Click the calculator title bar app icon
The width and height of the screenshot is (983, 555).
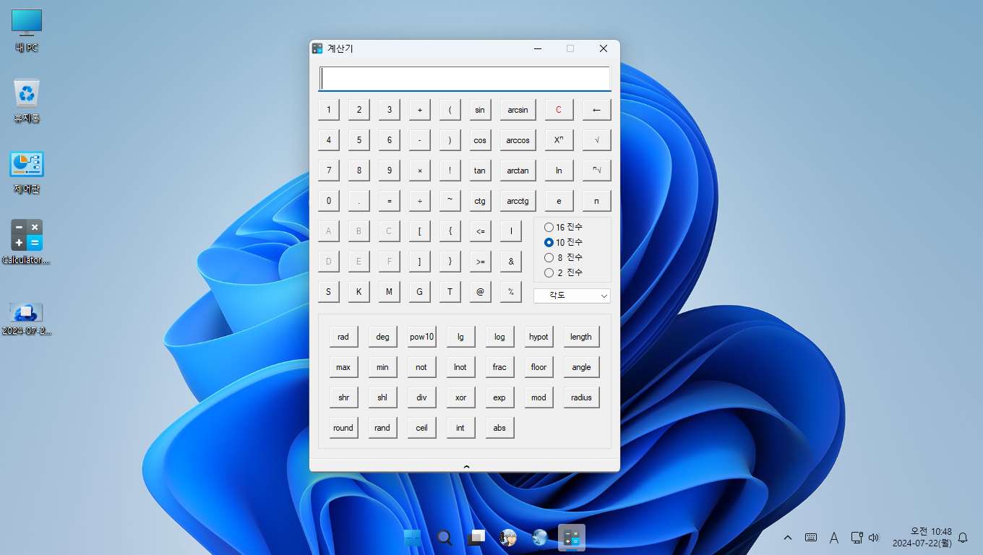[317, 48]
